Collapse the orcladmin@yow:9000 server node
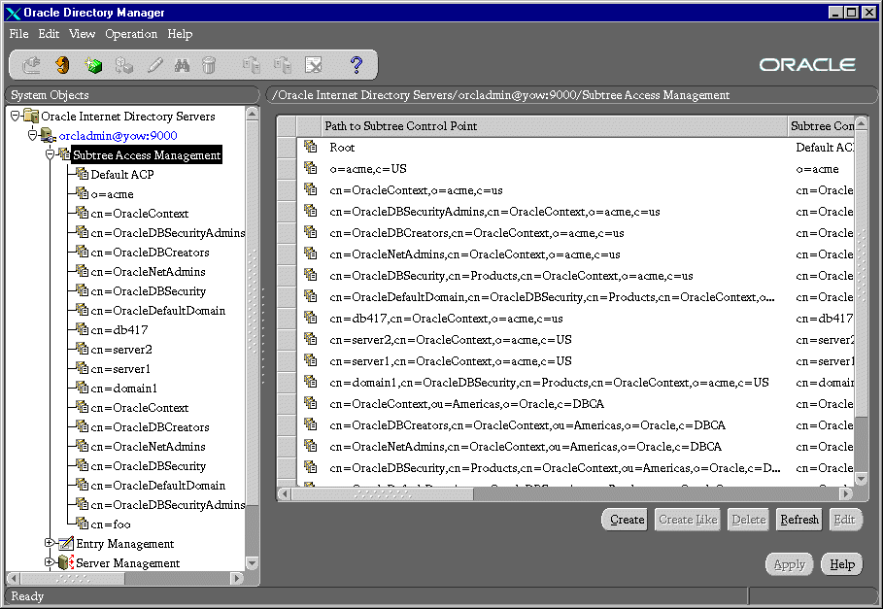Viewport: 883px width, 609px height. (x=33, y=135)
